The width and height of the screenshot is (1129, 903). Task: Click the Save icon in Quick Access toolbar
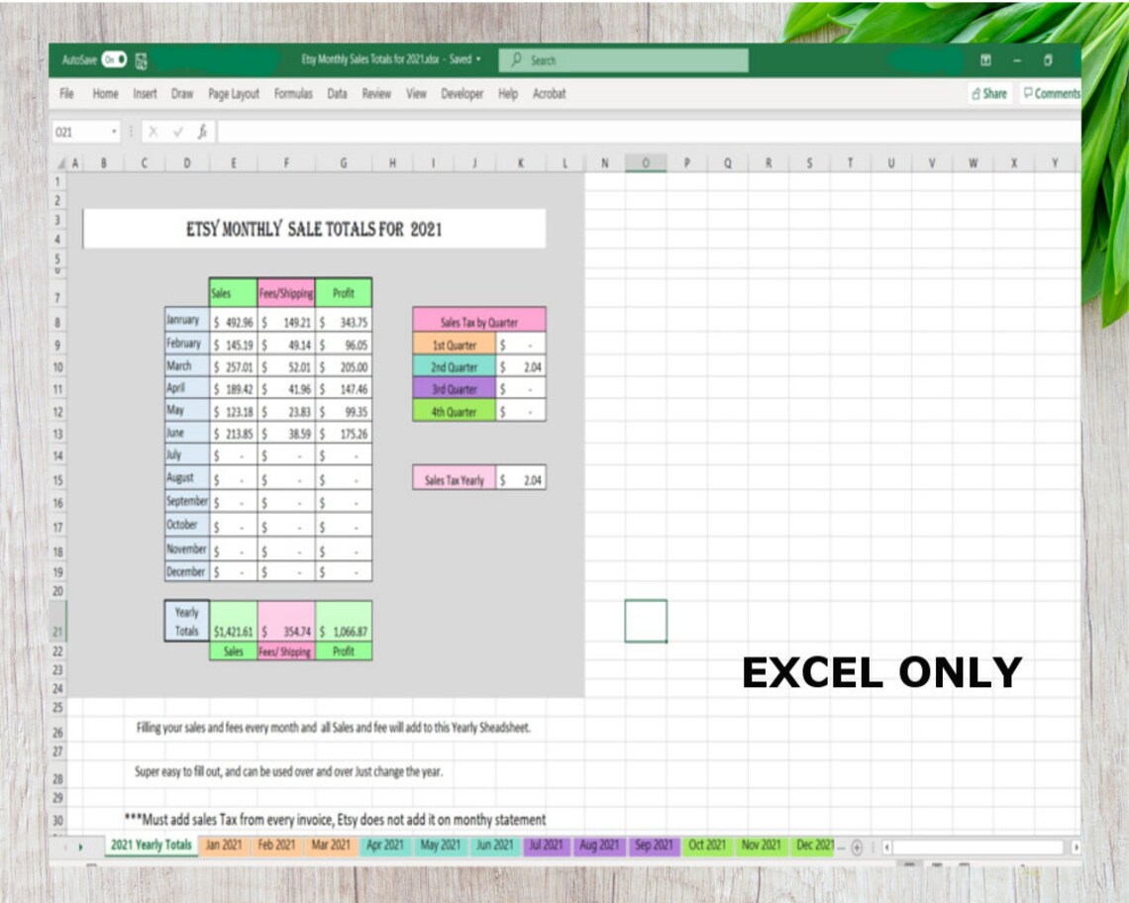pyautogui.click(x=141, y=60)
